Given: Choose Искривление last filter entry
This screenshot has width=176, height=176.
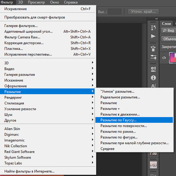Looking at the screenshot, I should point(47,9).
